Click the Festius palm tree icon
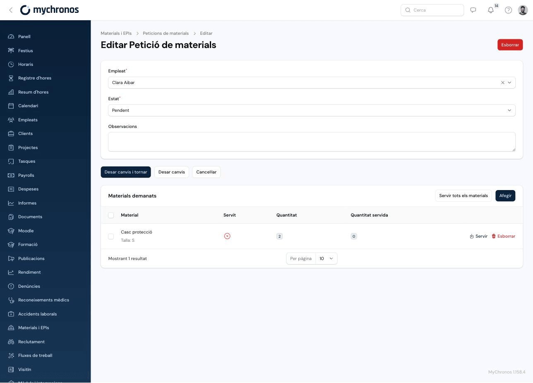This screenshot has height=383, width=533. 11,51
